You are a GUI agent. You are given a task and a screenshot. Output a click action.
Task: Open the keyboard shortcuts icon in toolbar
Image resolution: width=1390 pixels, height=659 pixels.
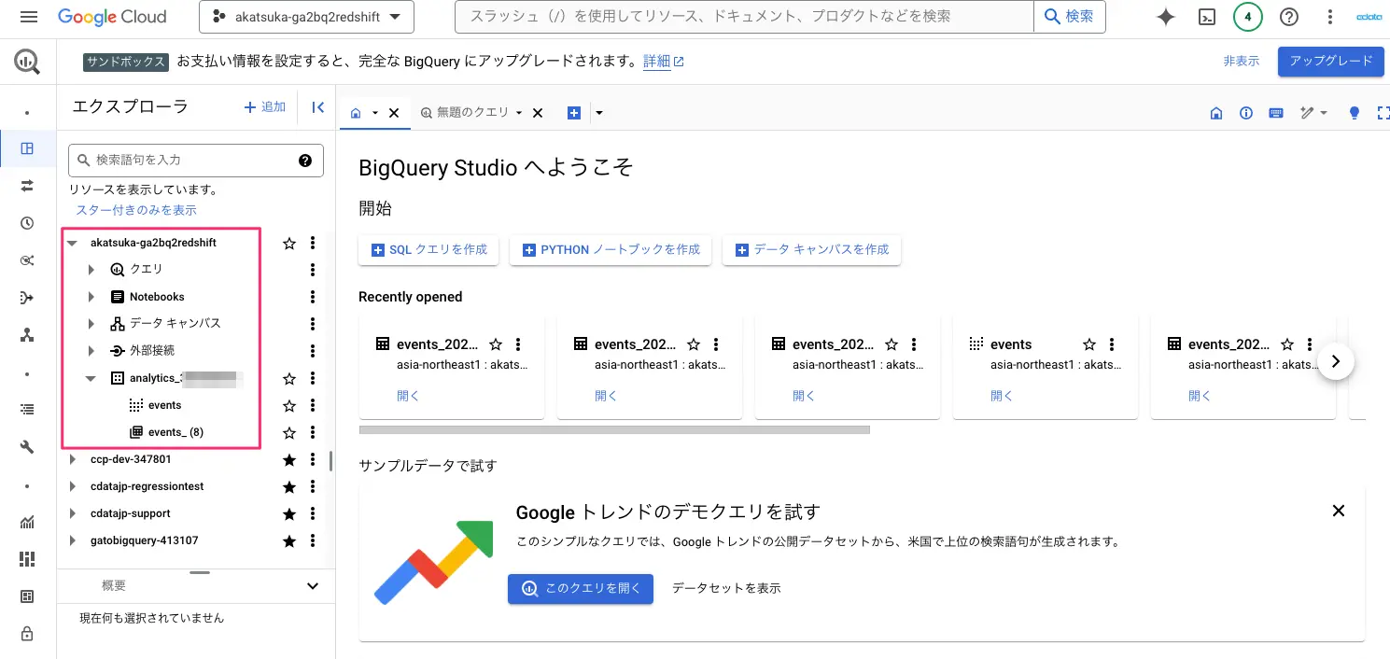[1276, 113]
